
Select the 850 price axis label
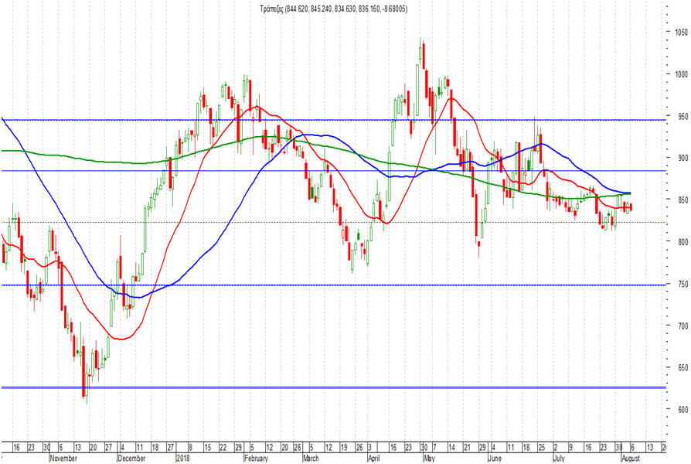[x=682, y=200]
